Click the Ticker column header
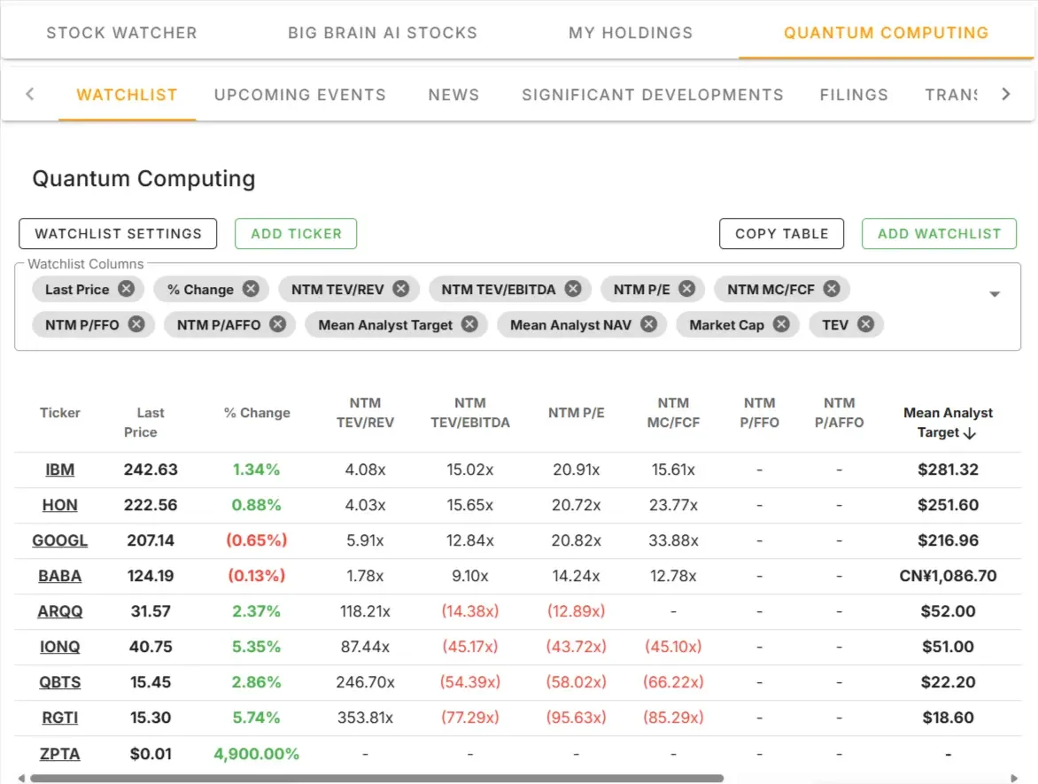The image size is (1038, 784). [x=59, y=413]
